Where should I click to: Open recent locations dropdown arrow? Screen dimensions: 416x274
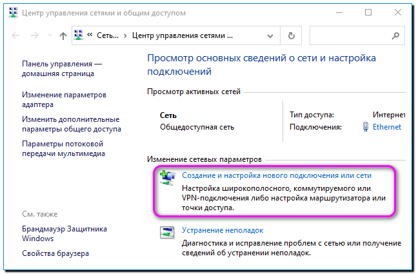tap(50, 35)
